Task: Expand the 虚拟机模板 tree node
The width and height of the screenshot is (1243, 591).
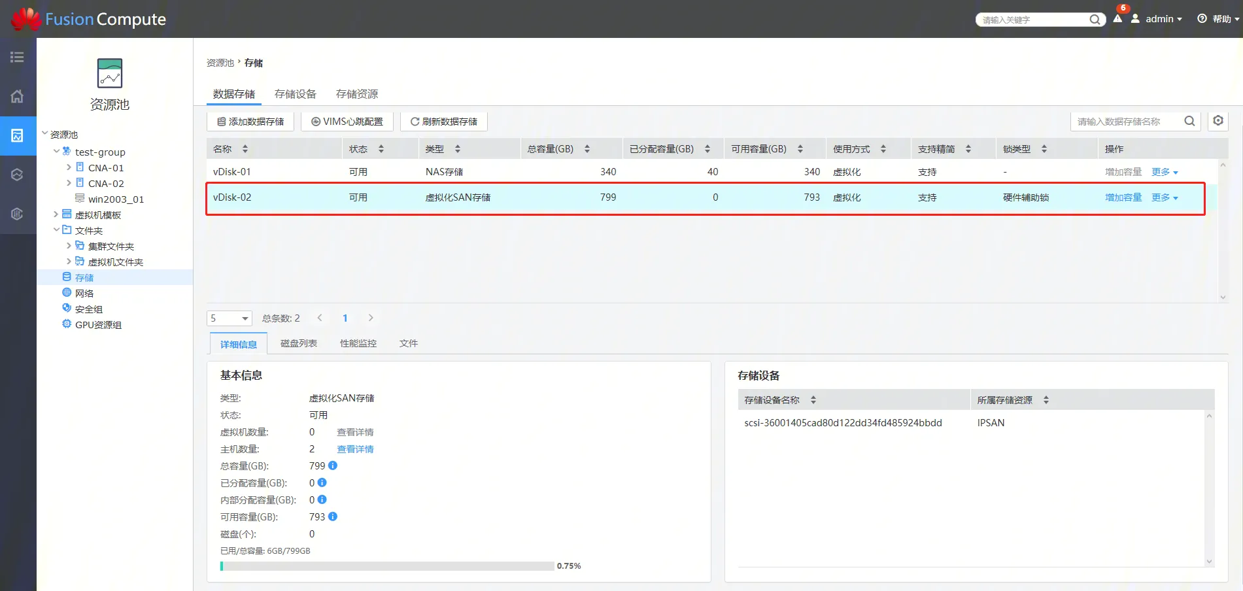Action: point(56,214)
